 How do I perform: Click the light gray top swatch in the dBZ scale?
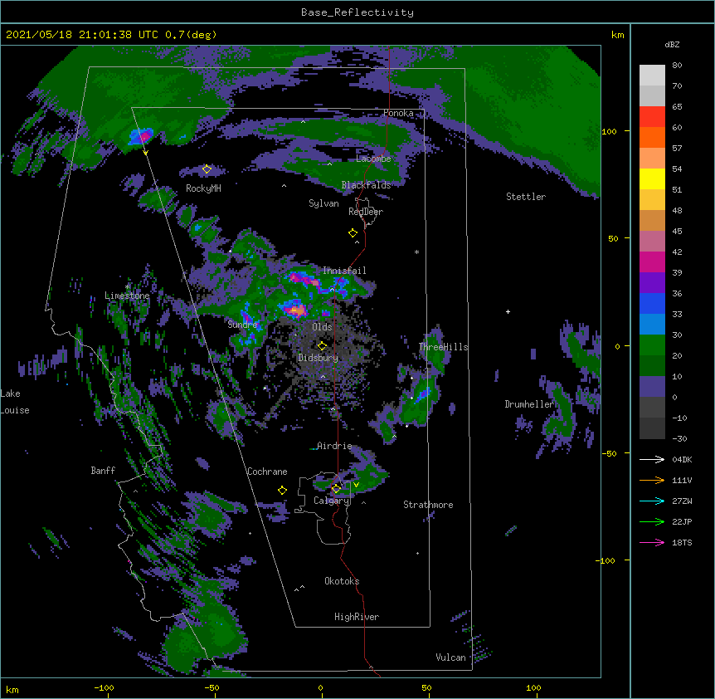point(652,75)
